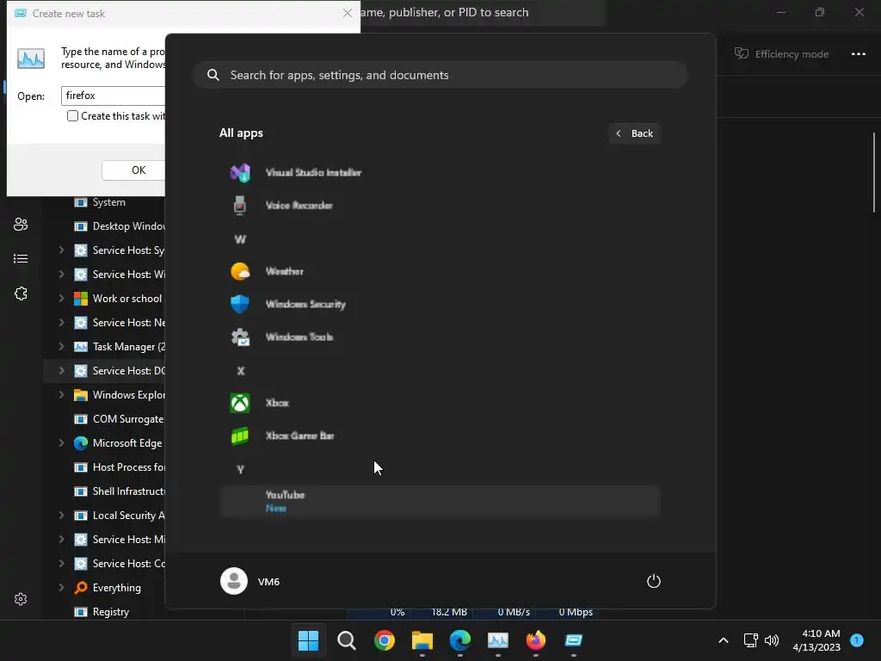Image resolution: width=881 pixels, height=661 pixels.
Task: Open Windows Security shield icon
Action: (240, 304)
